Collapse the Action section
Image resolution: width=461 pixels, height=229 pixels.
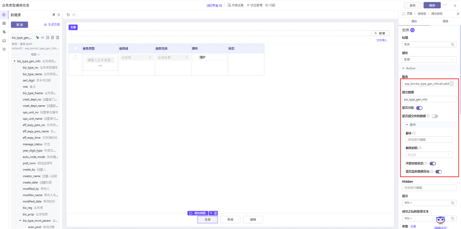(403, 68)
